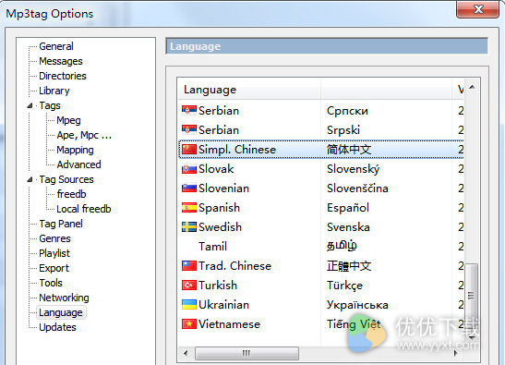This screenshot has width=505, height=365.
Task: Select Trad. Chinese language
Action: [x=320, y=266]
